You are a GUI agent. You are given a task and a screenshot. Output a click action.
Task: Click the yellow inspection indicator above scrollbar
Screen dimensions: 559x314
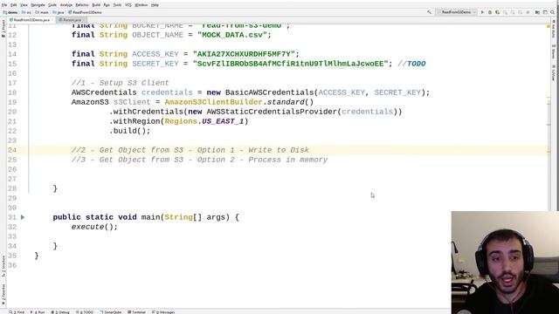click(x=549, y=26)
